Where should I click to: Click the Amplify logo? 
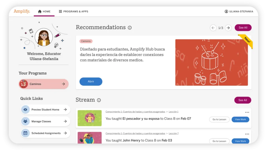(x=22, y=11)
